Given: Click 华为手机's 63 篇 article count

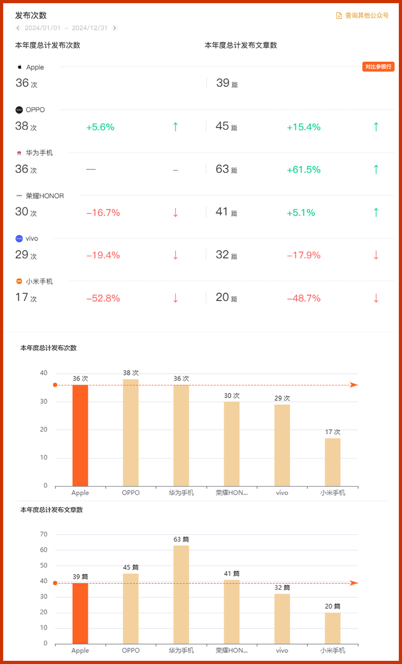Looking at the screenshot, I should 227,169.
